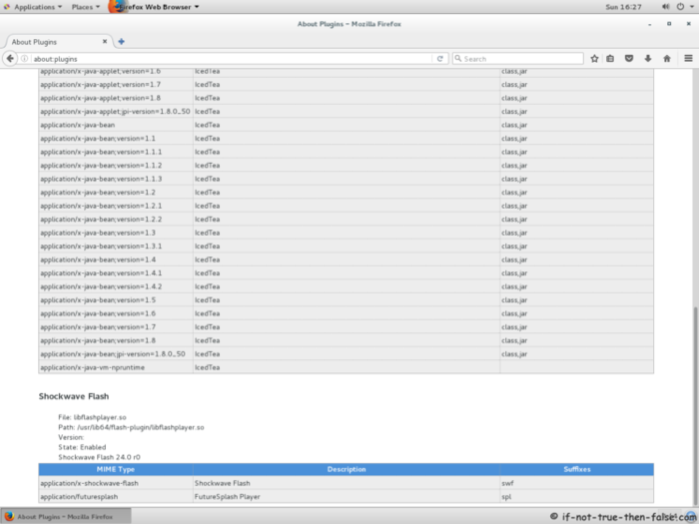Click application/x-java-bean;version=1.8 cell

click(116, 340)
